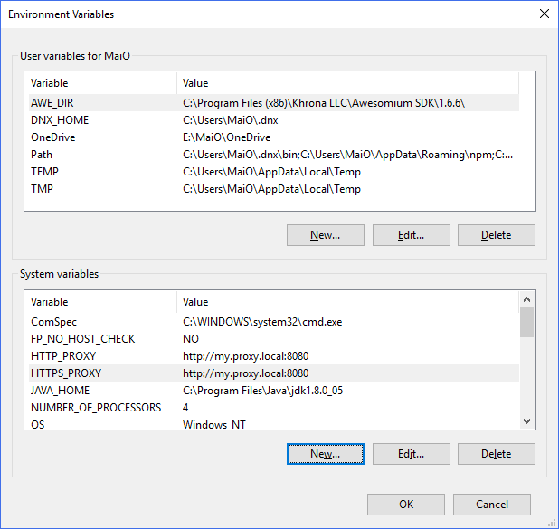Select the JAVA_HOME system variable

click(x=274, y=391)
